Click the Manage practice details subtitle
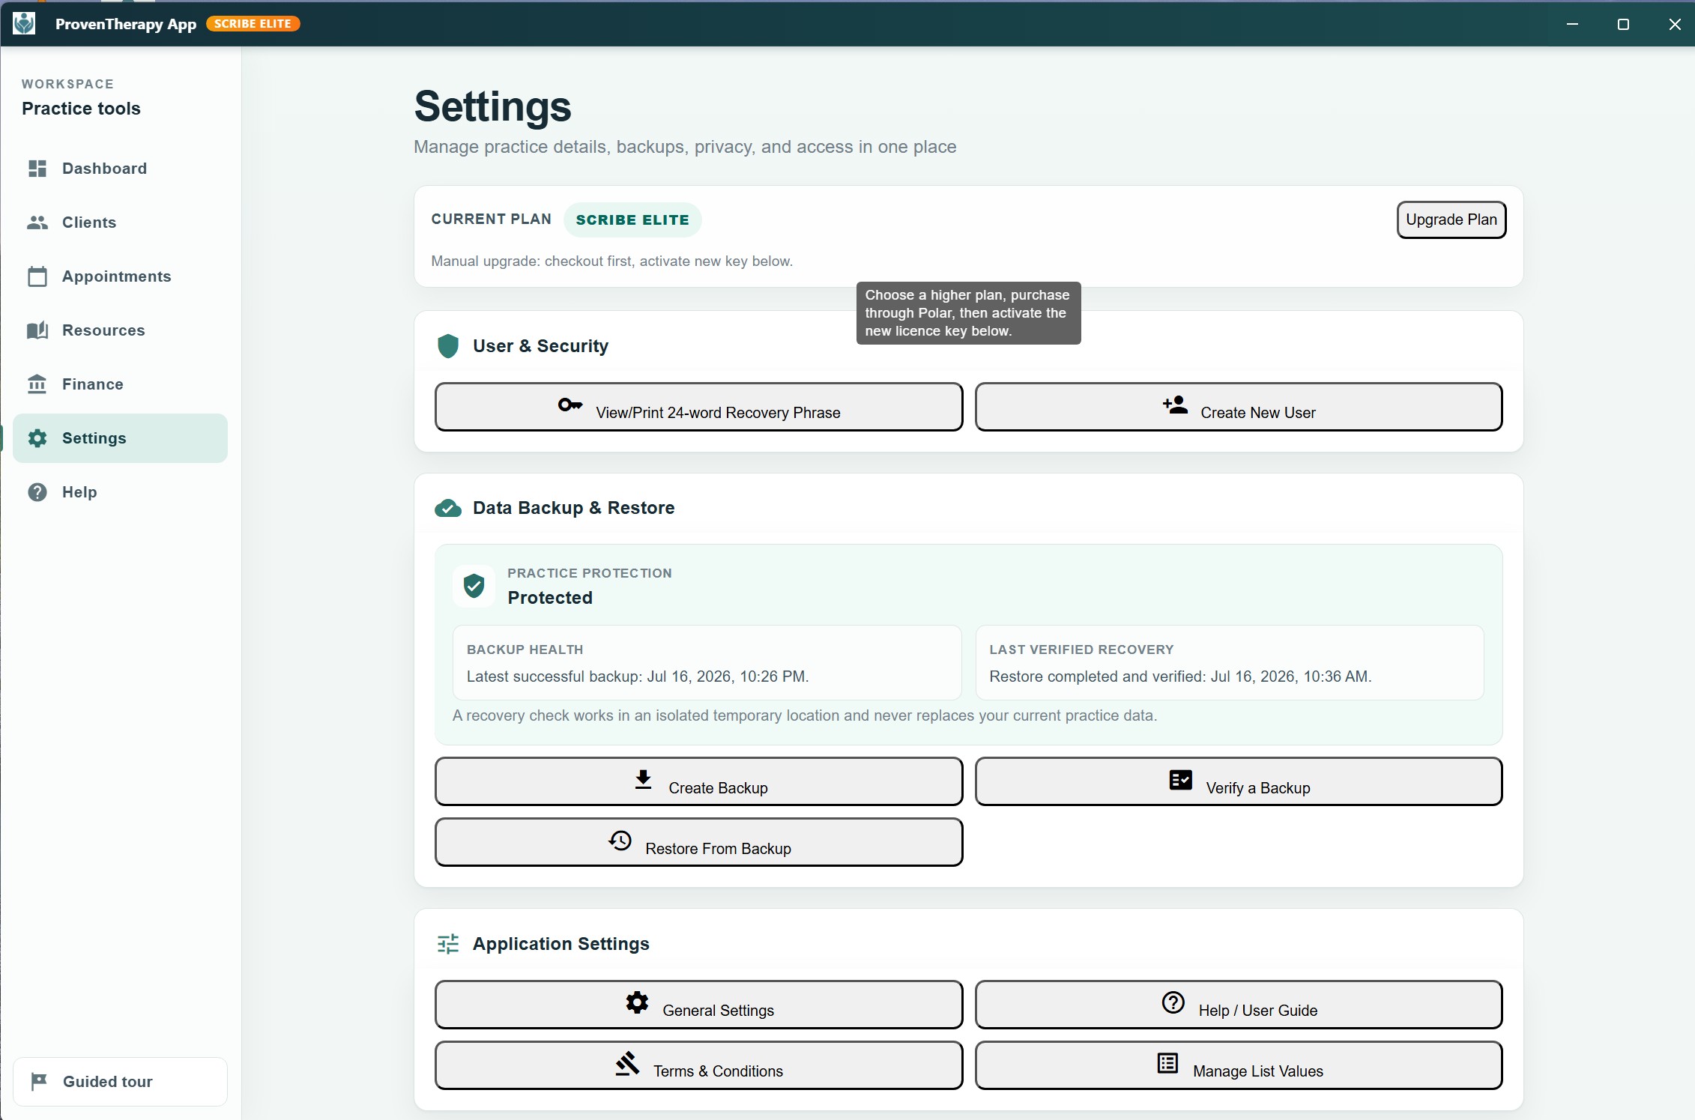 [x=685, y=147]
